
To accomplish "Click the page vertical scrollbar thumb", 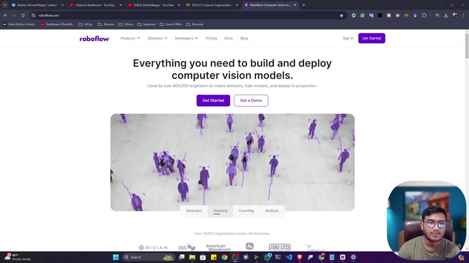I will pos(467,45).
